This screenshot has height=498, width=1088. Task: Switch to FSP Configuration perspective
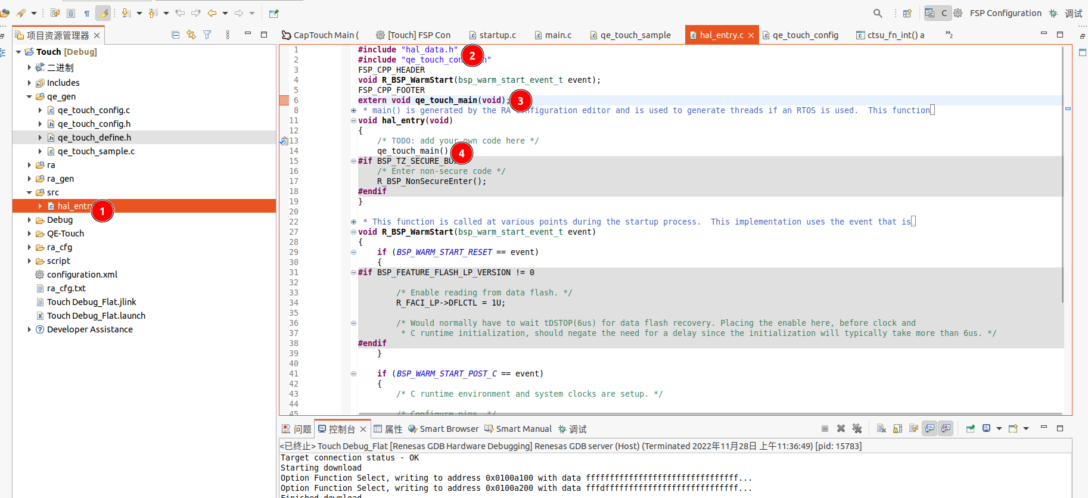[997, 13]
